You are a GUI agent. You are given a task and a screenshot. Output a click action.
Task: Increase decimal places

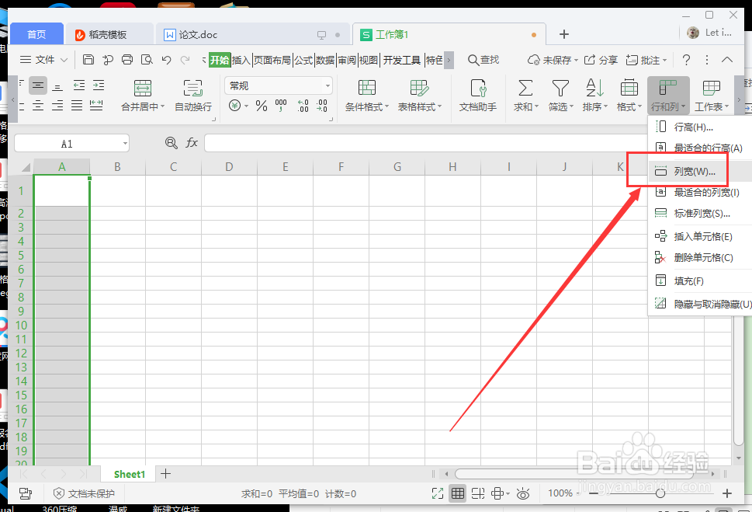[303, 105]
